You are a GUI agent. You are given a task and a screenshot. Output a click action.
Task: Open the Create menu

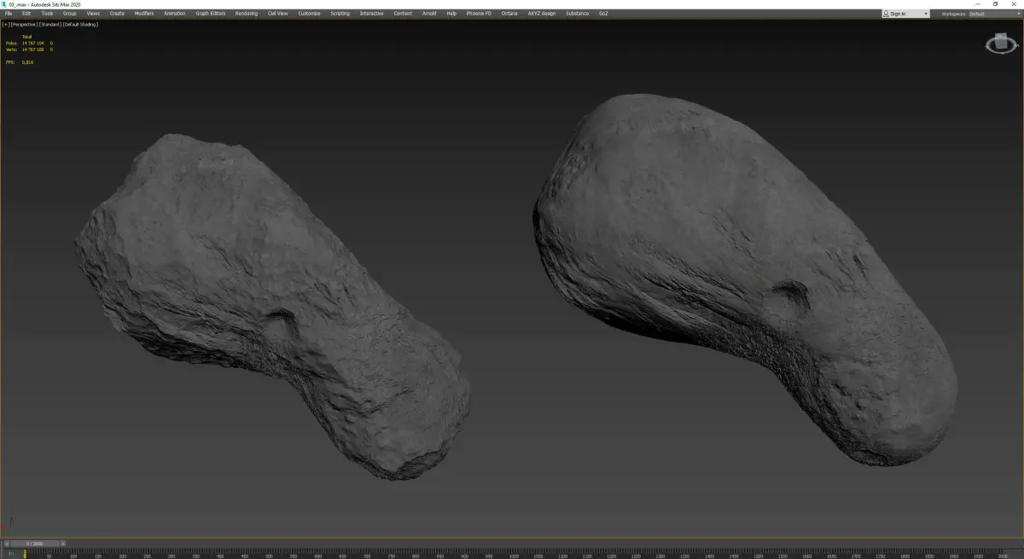point(117,14)
